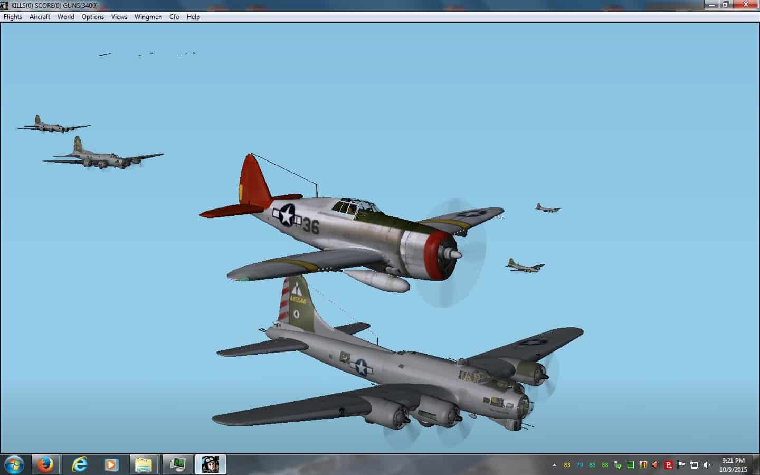Open the Help menu
This screenshot has width=760, height=475.
pos(193,17)
